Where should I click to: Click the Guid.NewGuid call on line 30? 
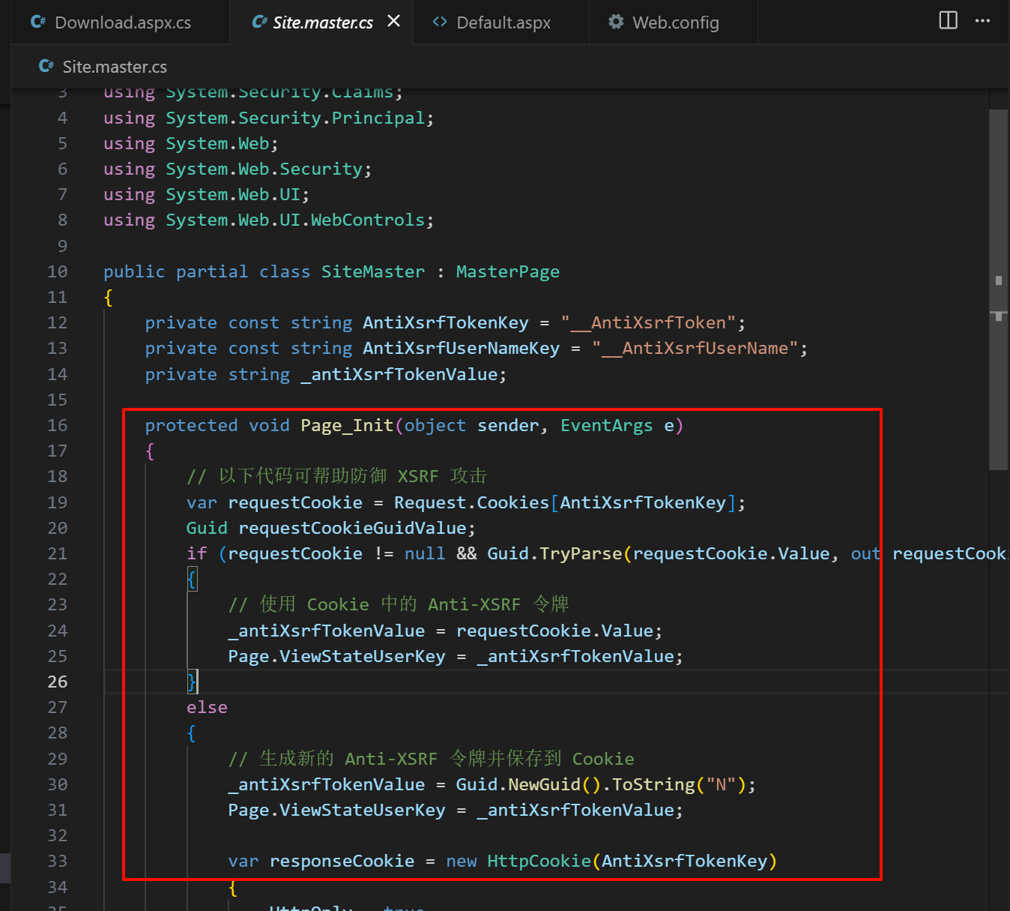(x=524, y=784)
